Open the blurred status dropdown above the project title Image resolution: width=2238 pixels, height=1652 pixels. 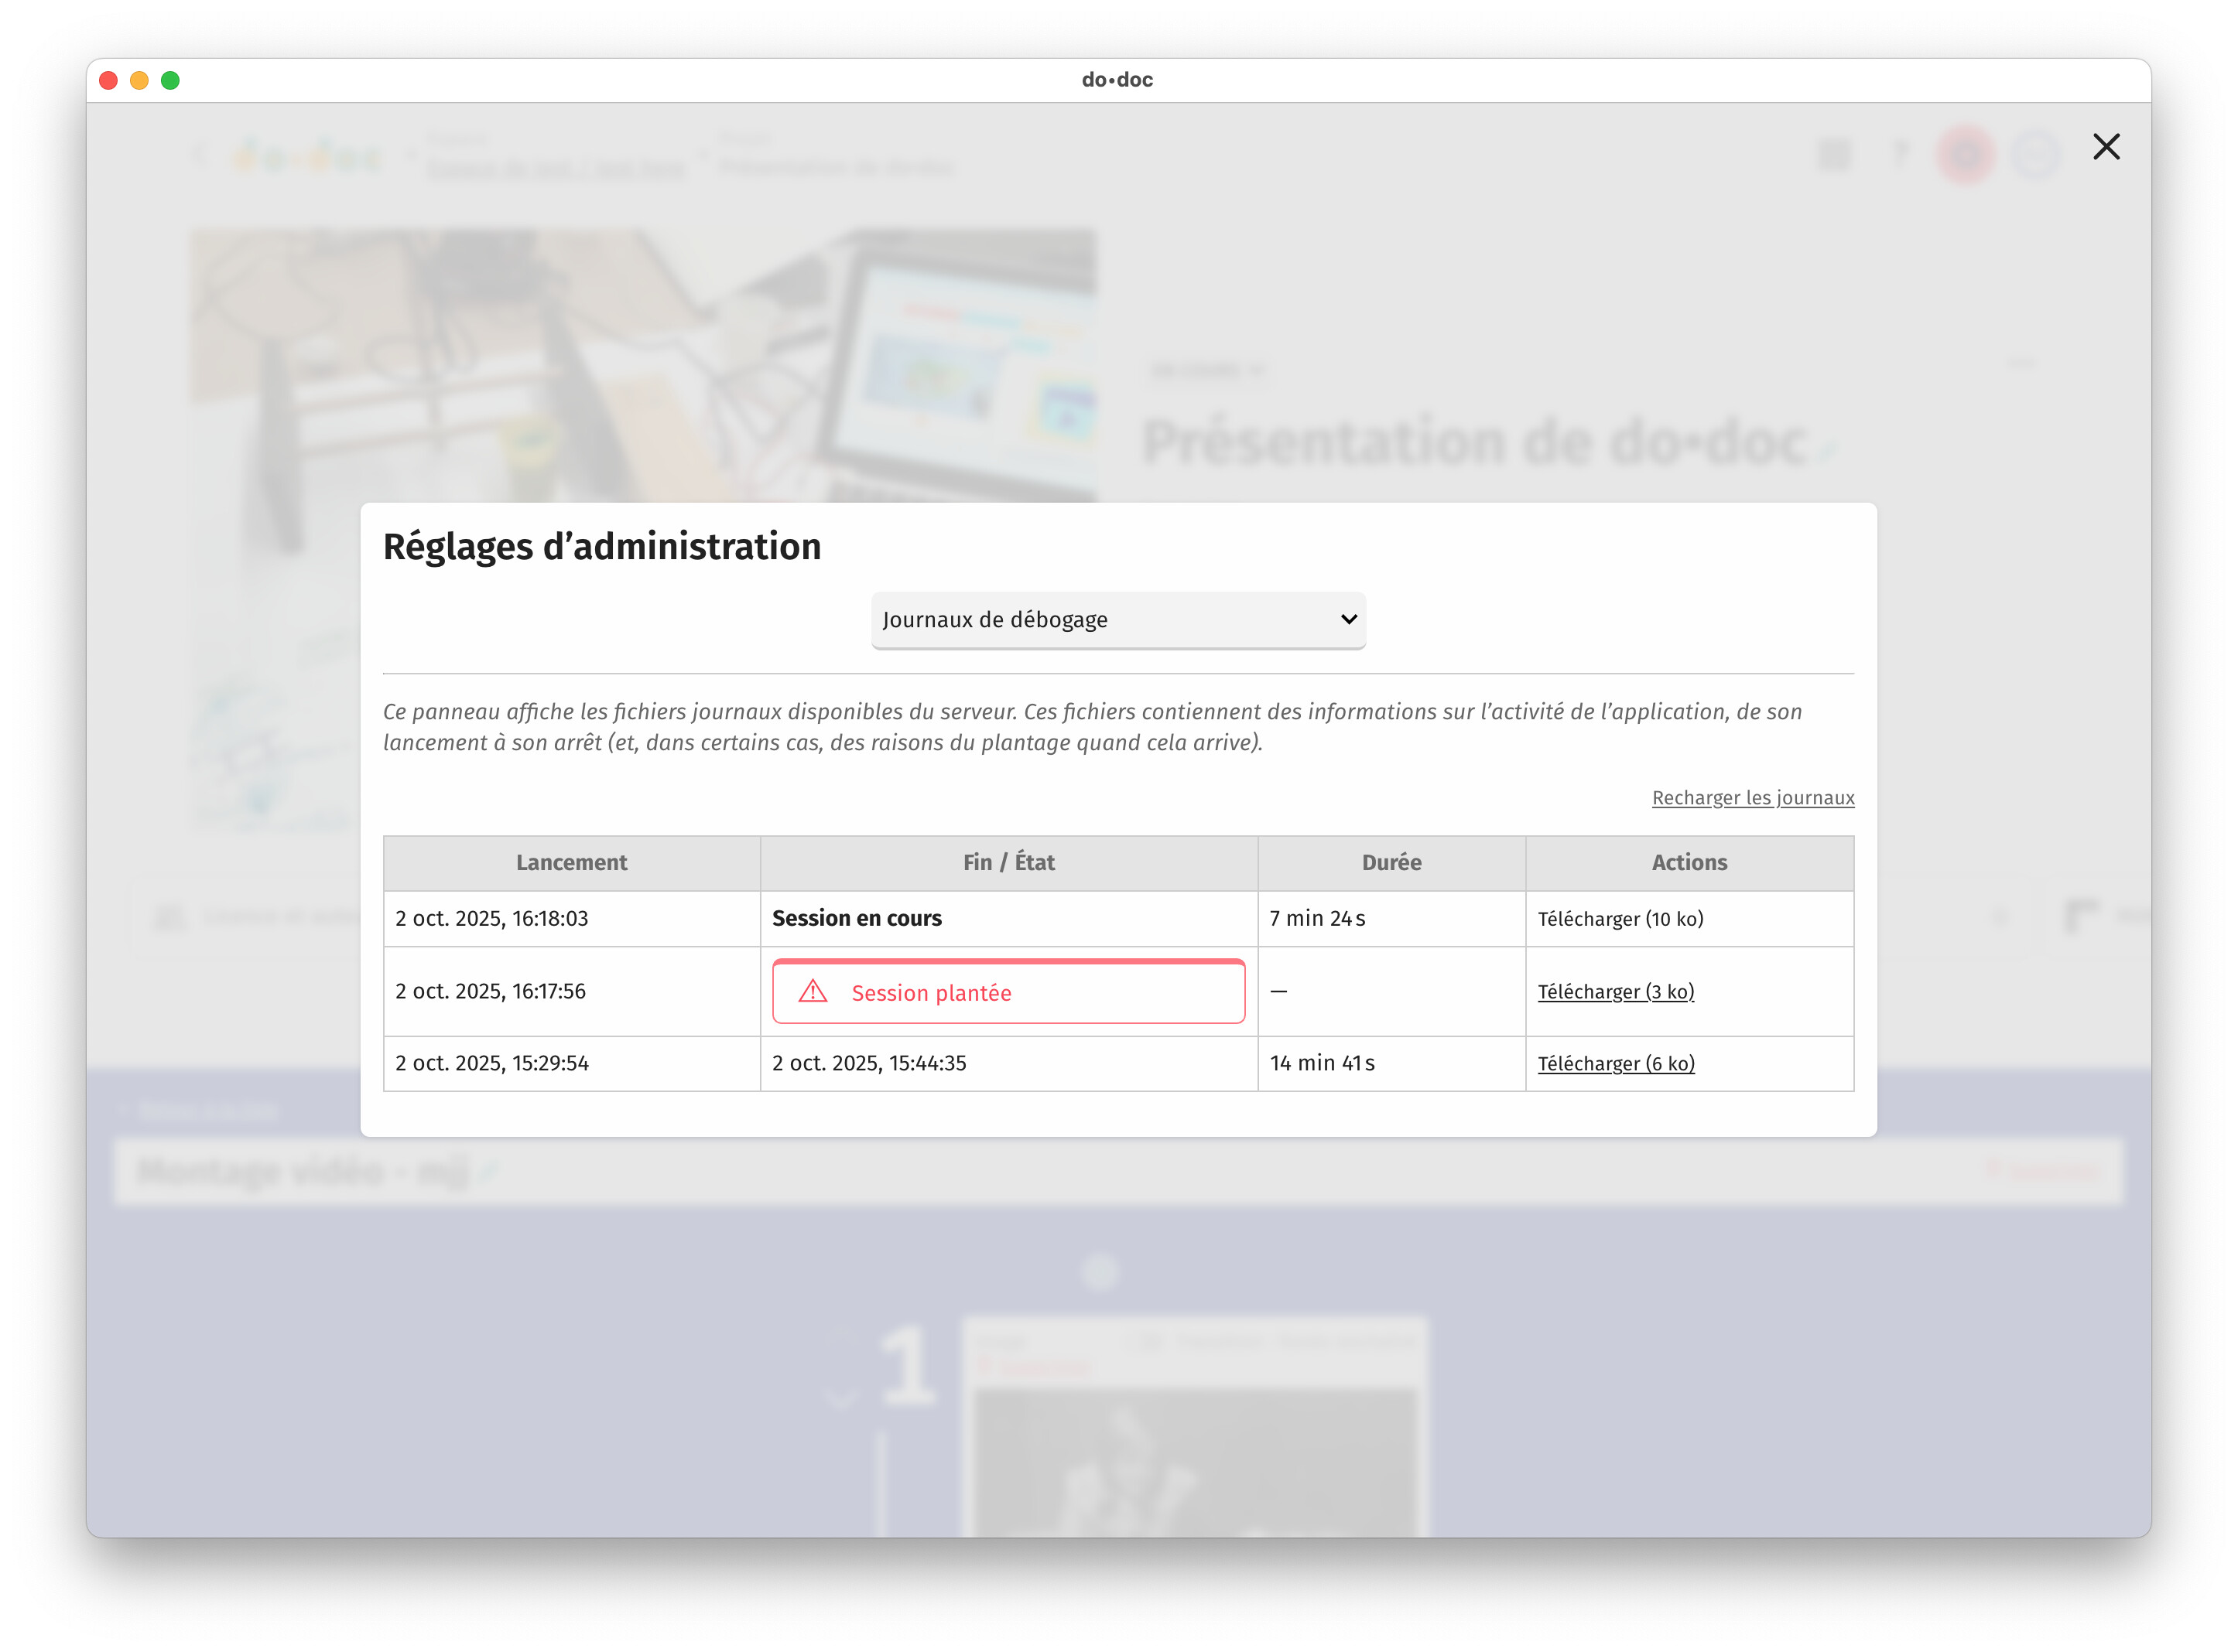[1206, 371]
